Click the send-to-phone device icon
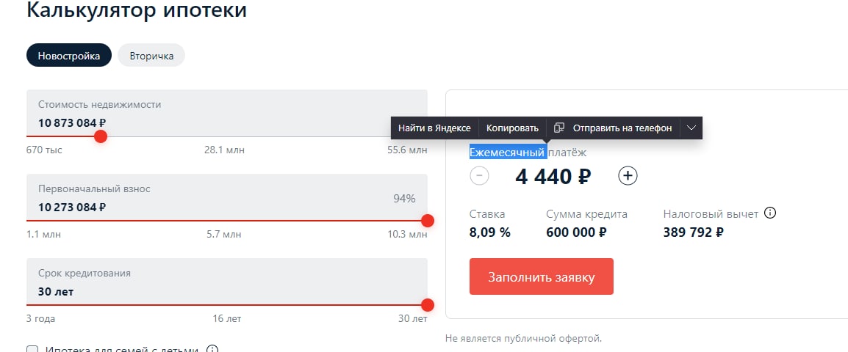The width and height of the screenshot is (848, 352). pyautogui.click(x=559, y=128)
